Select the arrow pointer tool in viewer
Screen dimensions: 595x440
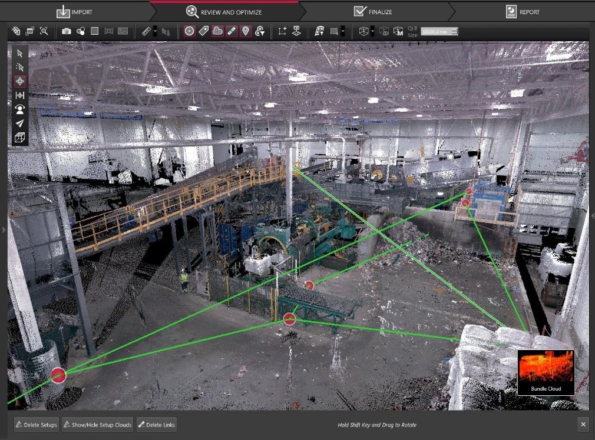pos(19,54)
